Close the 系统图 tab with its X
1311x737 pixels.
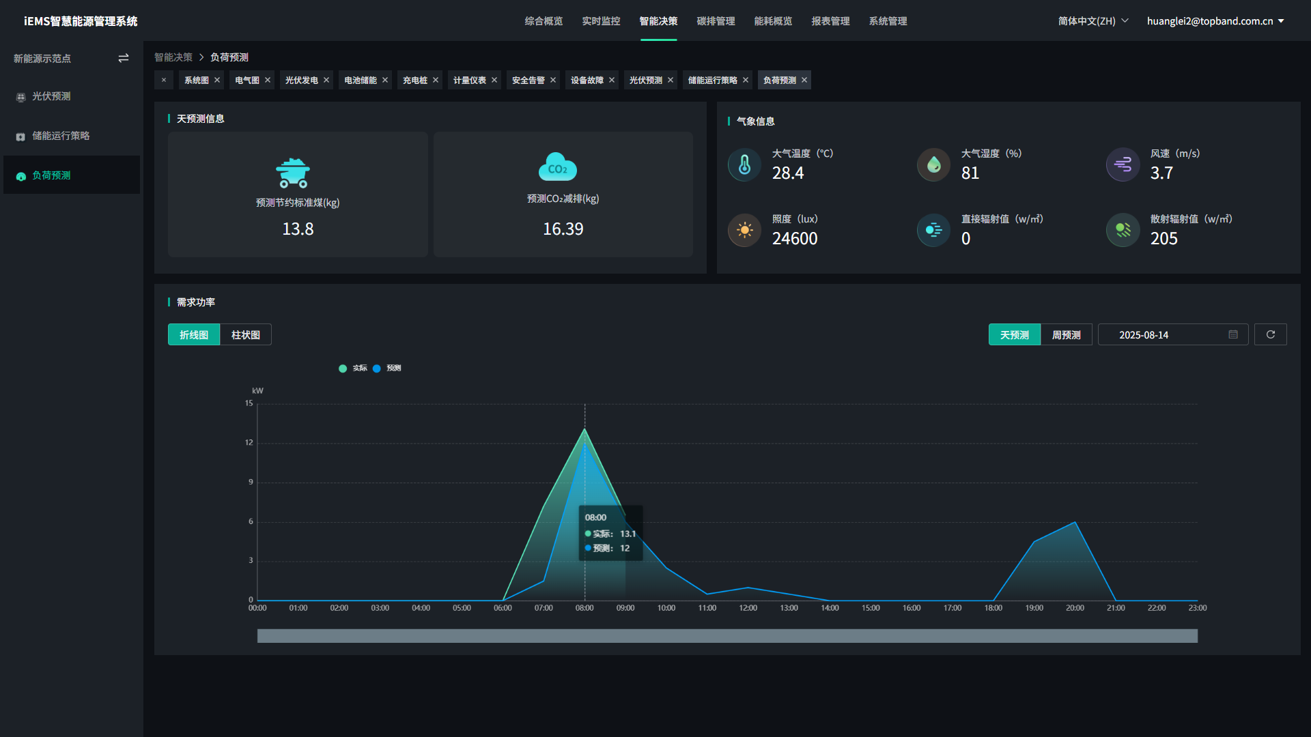(x=217, y=81)
